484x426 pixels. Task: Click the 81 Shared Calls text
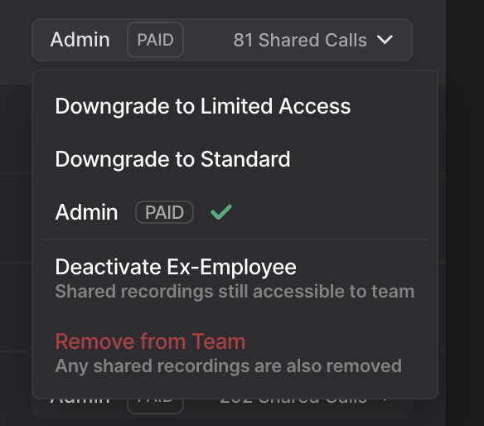(x=300, y=40)
